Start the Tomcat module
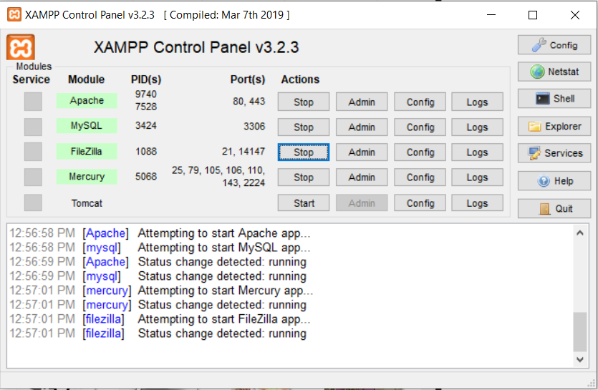The image size is (598, 390). click(304, 203)
